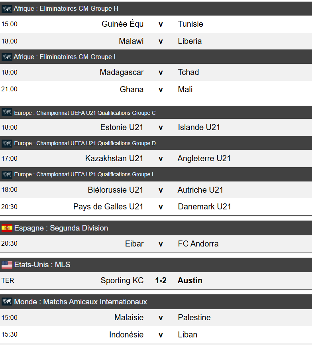Click the v separator in Indonésie–Liban match

[x=161, y=335]
